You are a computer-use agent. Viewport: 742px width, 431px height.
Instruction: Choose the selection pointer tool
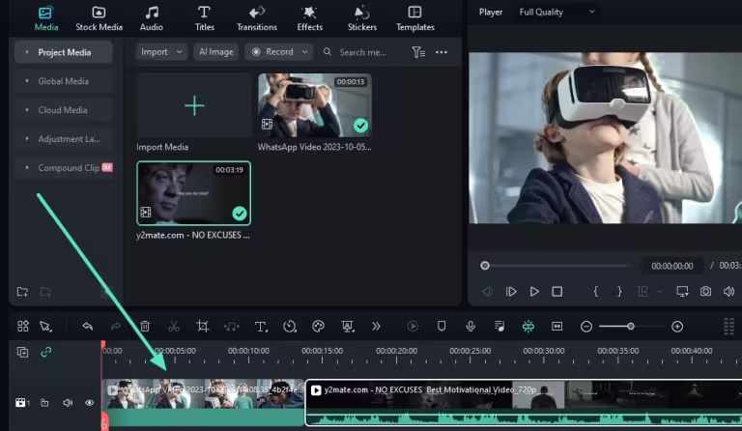click(46, 327)
